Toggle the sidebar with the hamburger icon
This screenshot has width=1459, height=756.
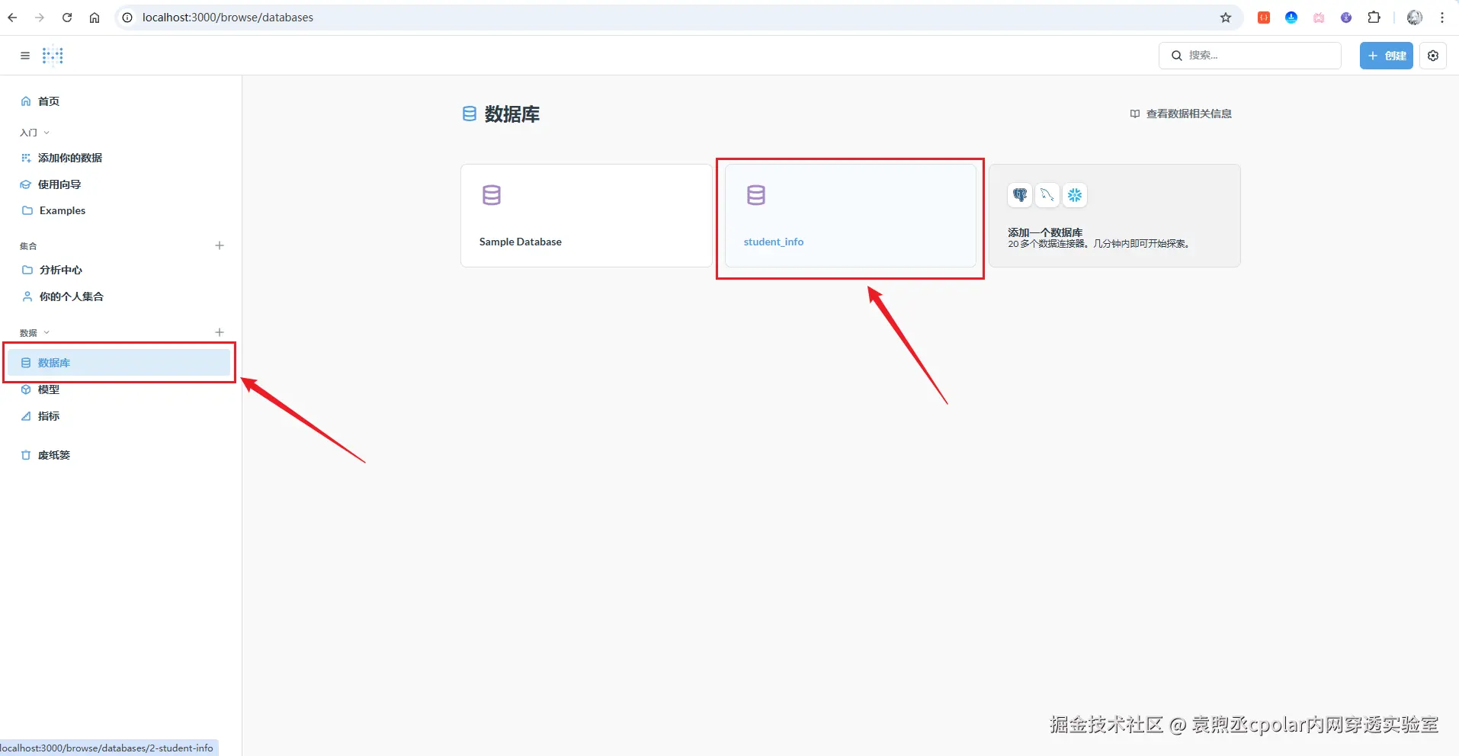25,56
